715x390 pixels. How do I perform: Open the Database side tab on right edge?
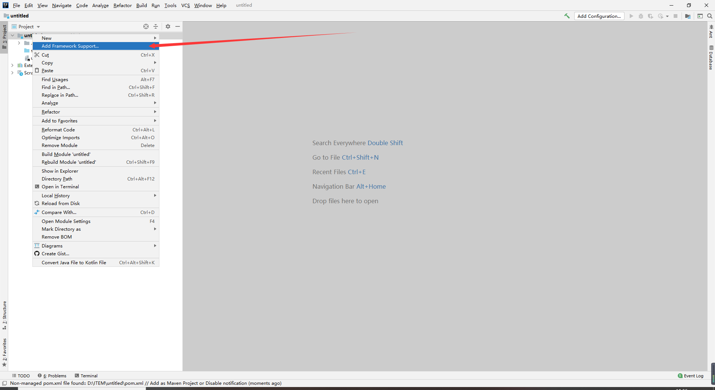point(711,58)
